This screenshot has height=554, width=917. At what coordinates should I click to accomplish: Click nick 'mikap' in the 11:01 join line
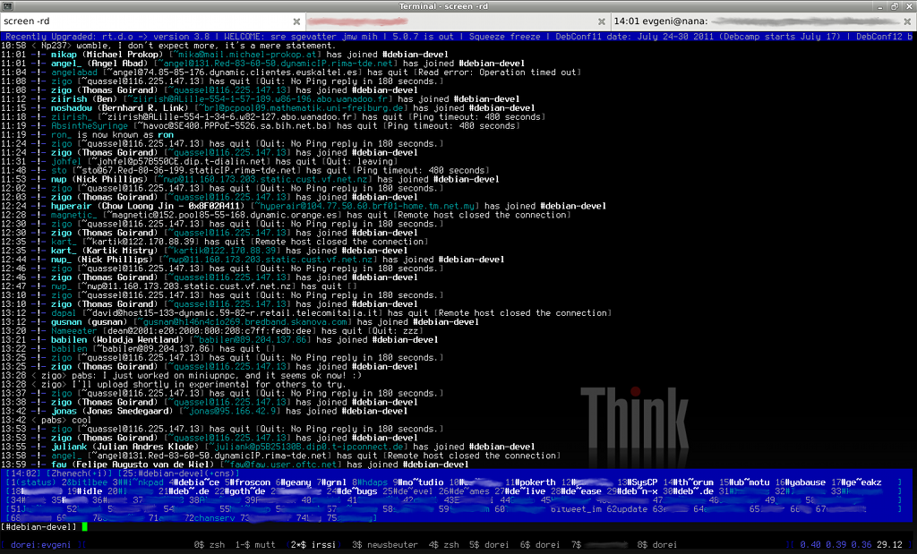64,55
